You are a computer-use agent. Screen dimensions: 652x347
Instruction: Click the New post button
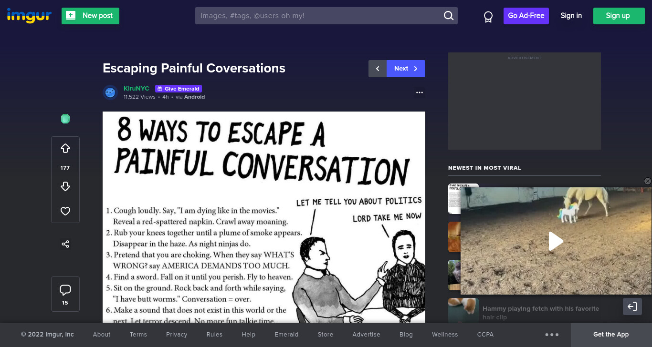point(90,16)
